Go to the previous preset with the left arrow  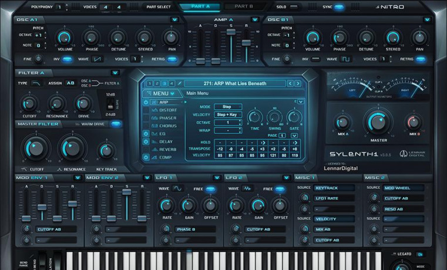290,83
